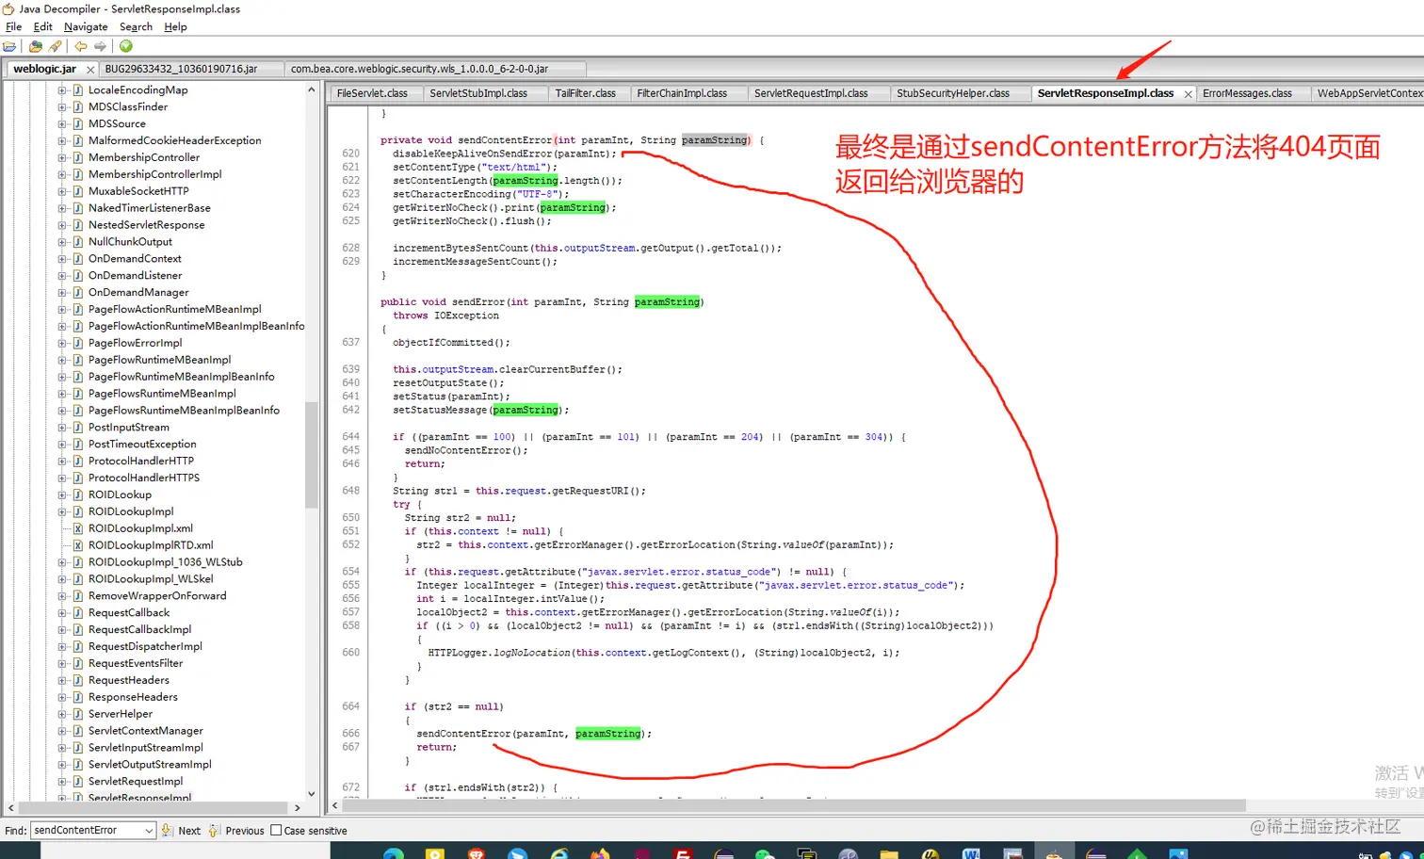Click the class icon beside ServletOutputStreamImpl
Viewport: 1424px width, 859px height.
[78, 765]
